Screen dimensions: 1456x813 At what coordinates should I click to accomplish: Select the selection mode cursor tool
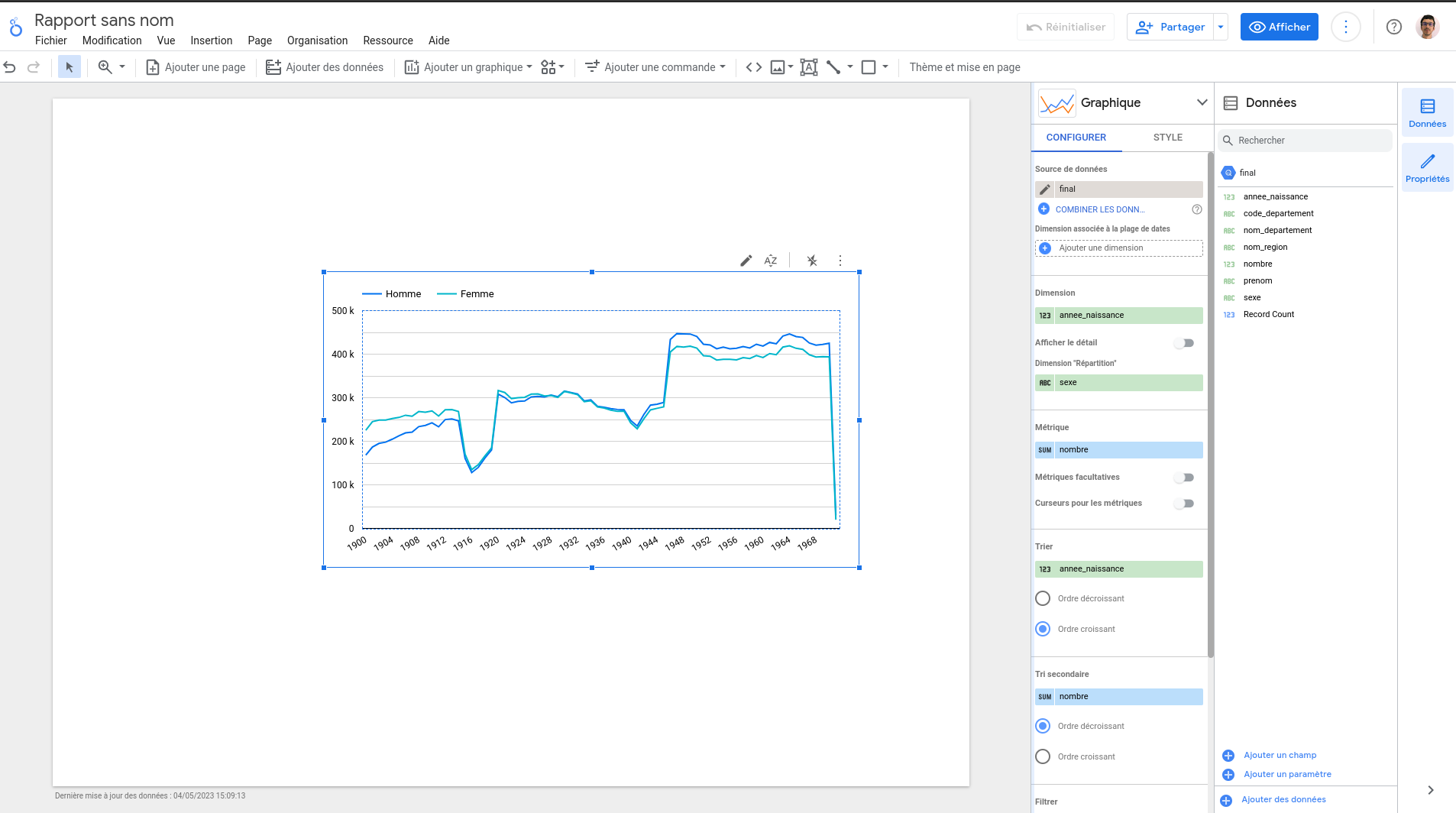(x=70, y=67)
